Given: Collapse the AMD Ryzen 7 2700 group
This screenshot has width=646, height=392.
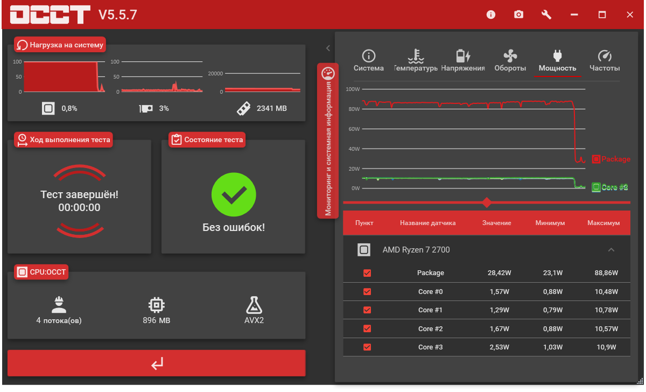Looking at the screenshot, I should 610,250.
